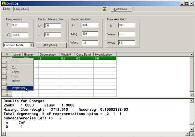
Task: Click the Temperature T input field
Action: point(20,25)
